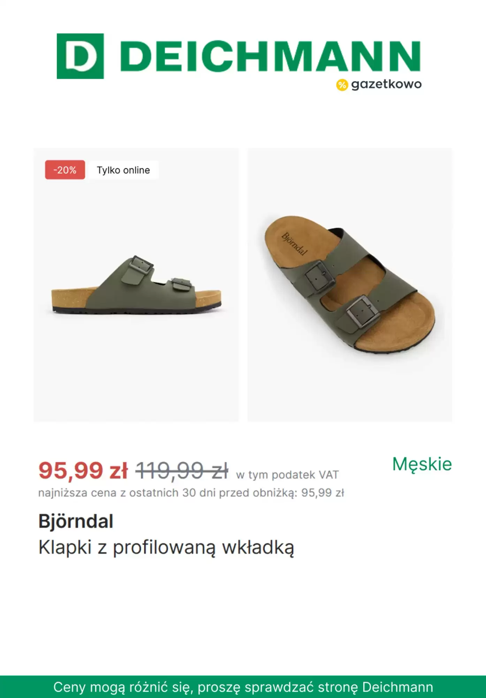Click the Björndal brand name
The width and height of the screenshot is (486, 698).
point(76,521)
